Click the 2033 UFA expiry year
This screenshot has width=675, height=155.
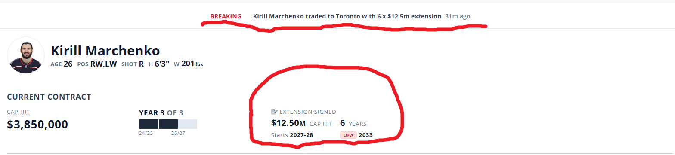365,135
